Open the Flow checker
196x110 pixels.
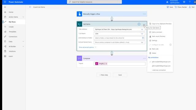pos(181,7)
